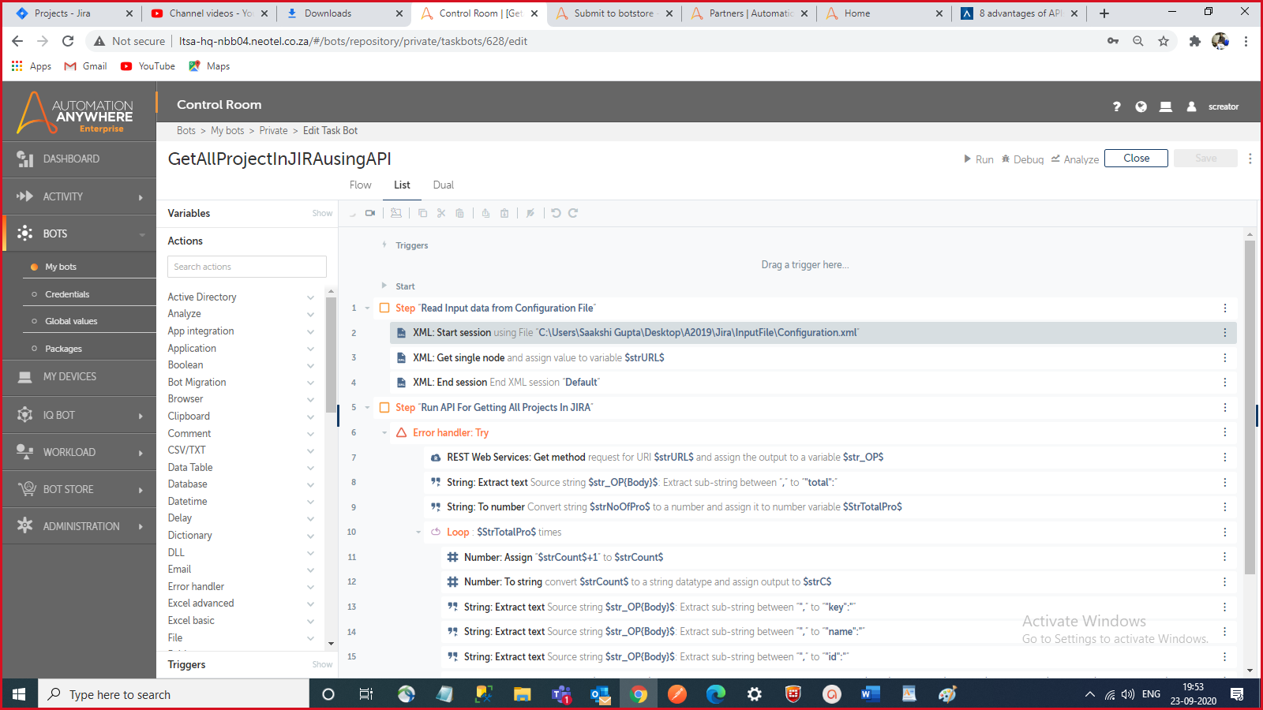Open File Explorer from the taskbar
The height and width of the screenshot is (710, 1263).
pos(523,694)
